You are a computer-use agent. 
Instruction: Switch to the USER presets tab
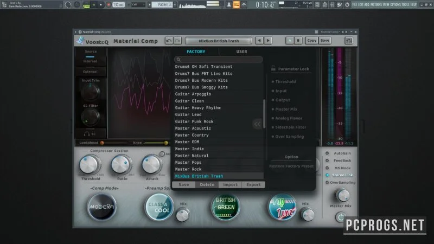[x=241, y=52]
